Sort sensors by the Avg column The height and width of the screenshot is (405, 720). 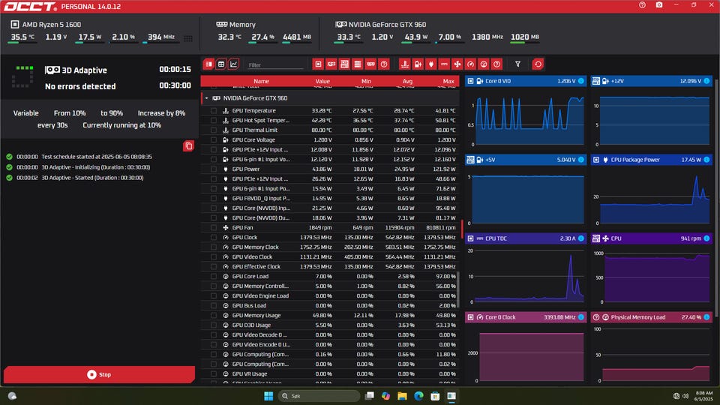tap(407, 81)
